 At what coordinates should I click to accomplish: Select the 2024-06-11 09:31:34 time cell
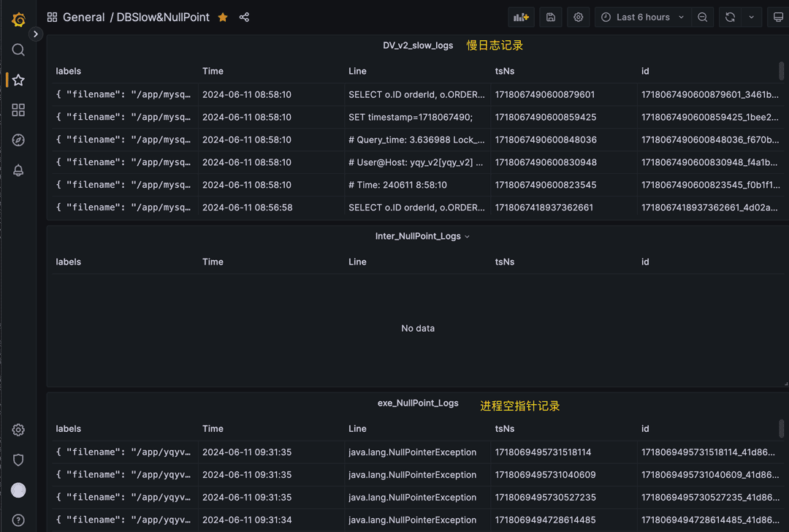coord(271,520)
